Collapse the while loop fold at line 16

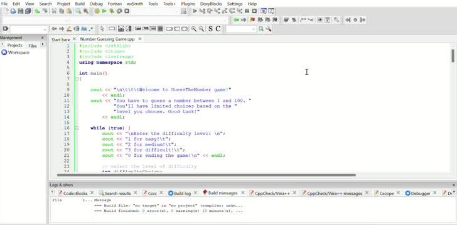point(77,128)
